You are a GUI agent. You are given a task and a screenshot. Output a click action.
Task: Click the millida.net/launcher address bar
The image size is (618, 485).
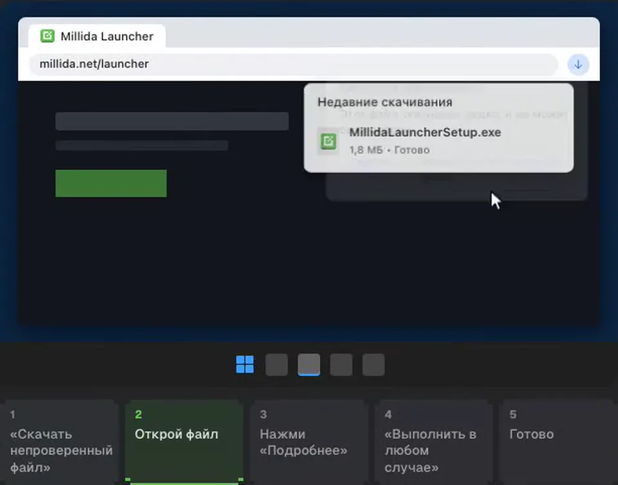(x=294, y=64)
